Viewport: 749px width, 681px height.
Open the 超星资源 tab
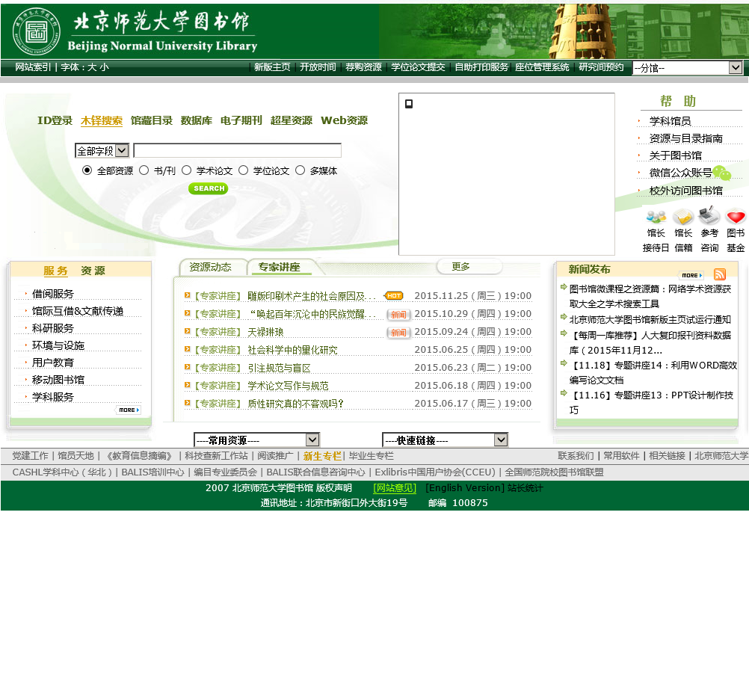292,121
